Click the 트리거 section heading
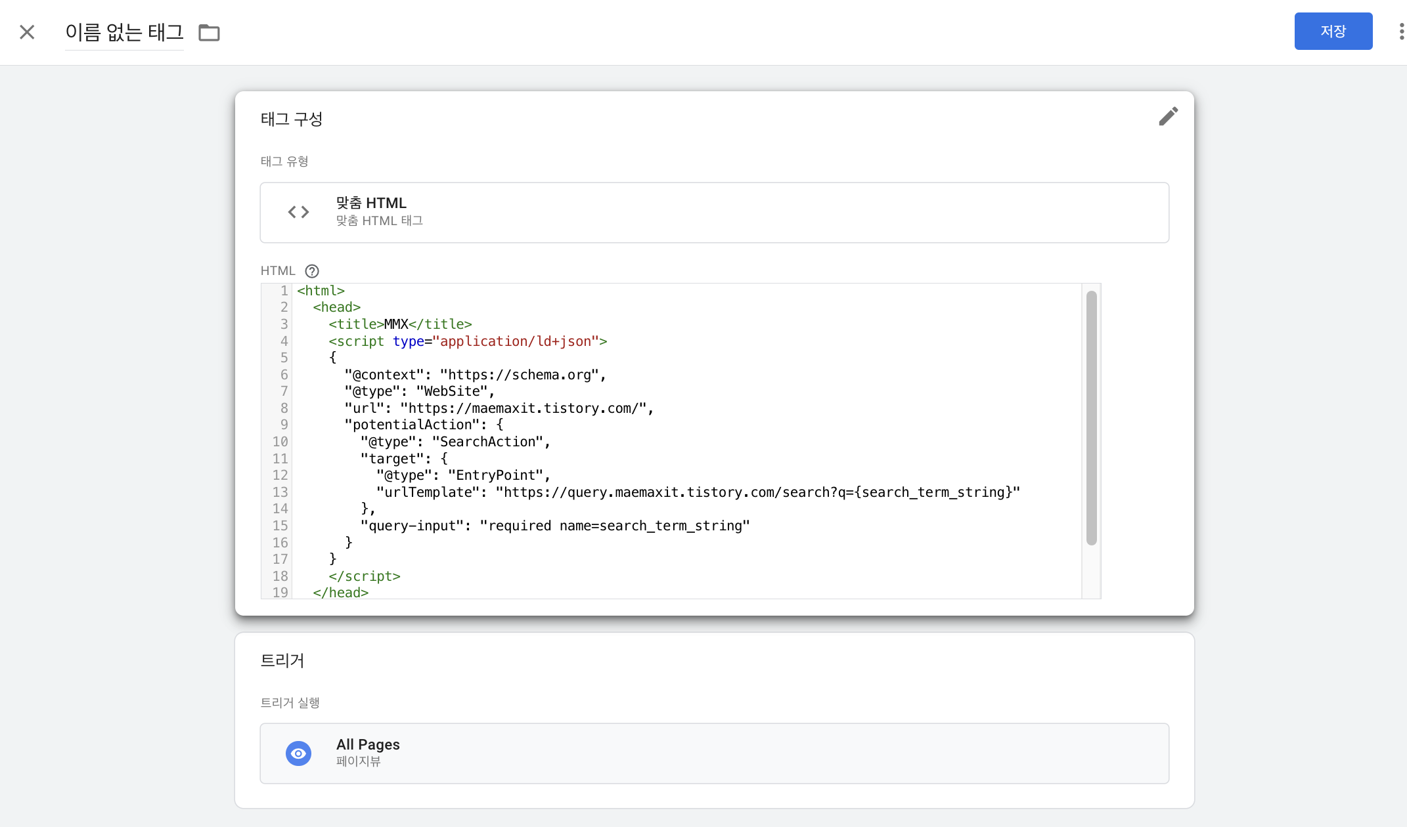The width and height of the screenshot is (1407, 827). (282, 660)
